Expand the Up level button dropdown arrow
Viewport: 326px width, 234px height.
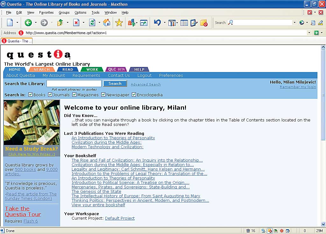[x=67, y=23]
